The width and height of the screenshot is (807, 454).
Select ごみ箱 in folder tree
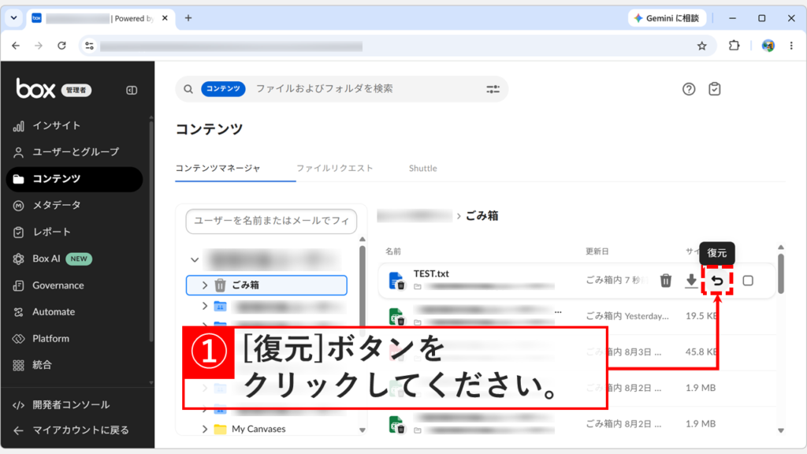click(x=266, y=285)
